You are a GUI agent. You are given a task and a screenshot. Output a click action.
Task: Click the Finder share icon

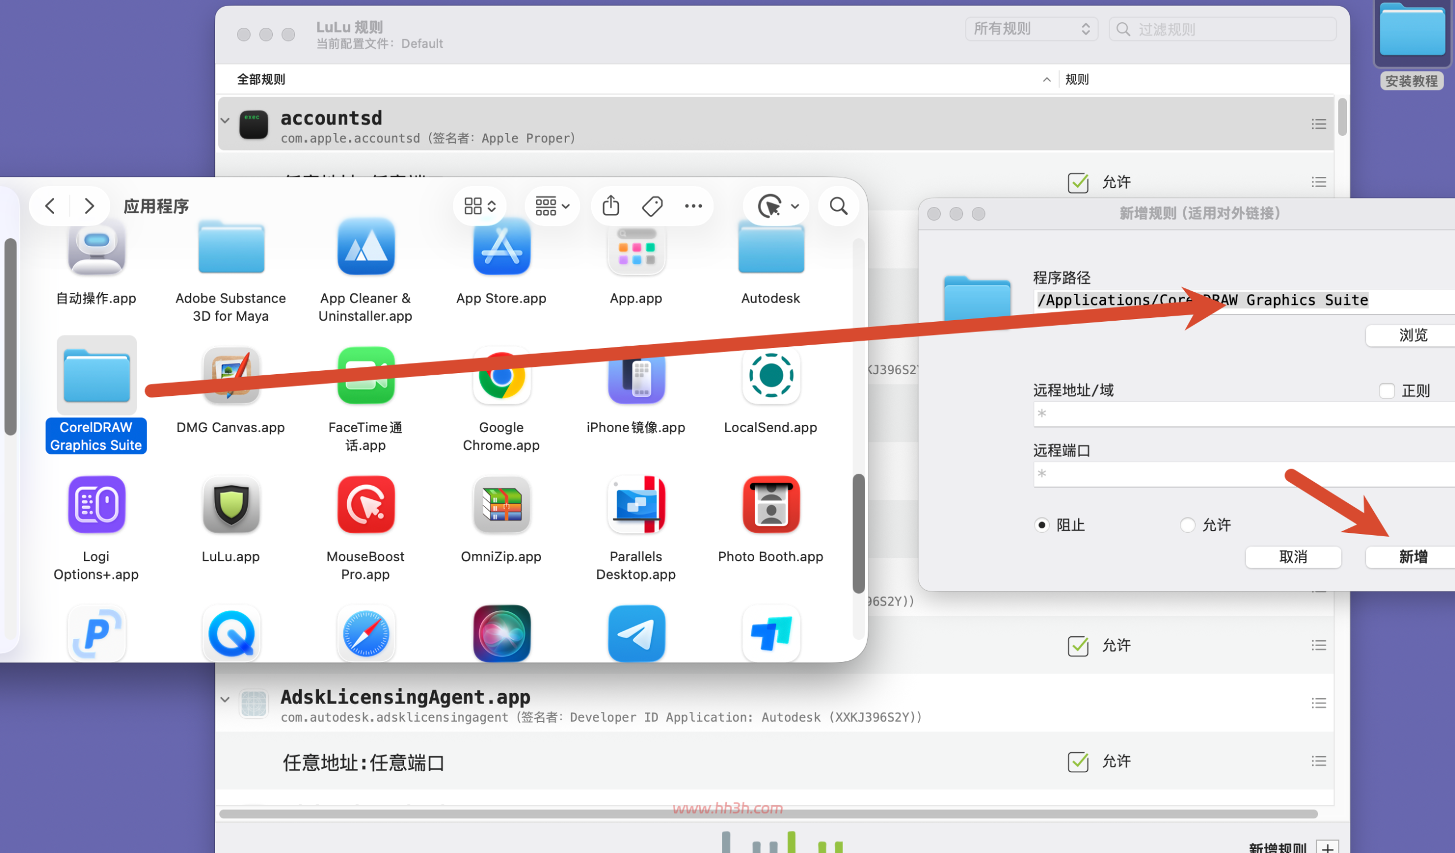[611, 206]
